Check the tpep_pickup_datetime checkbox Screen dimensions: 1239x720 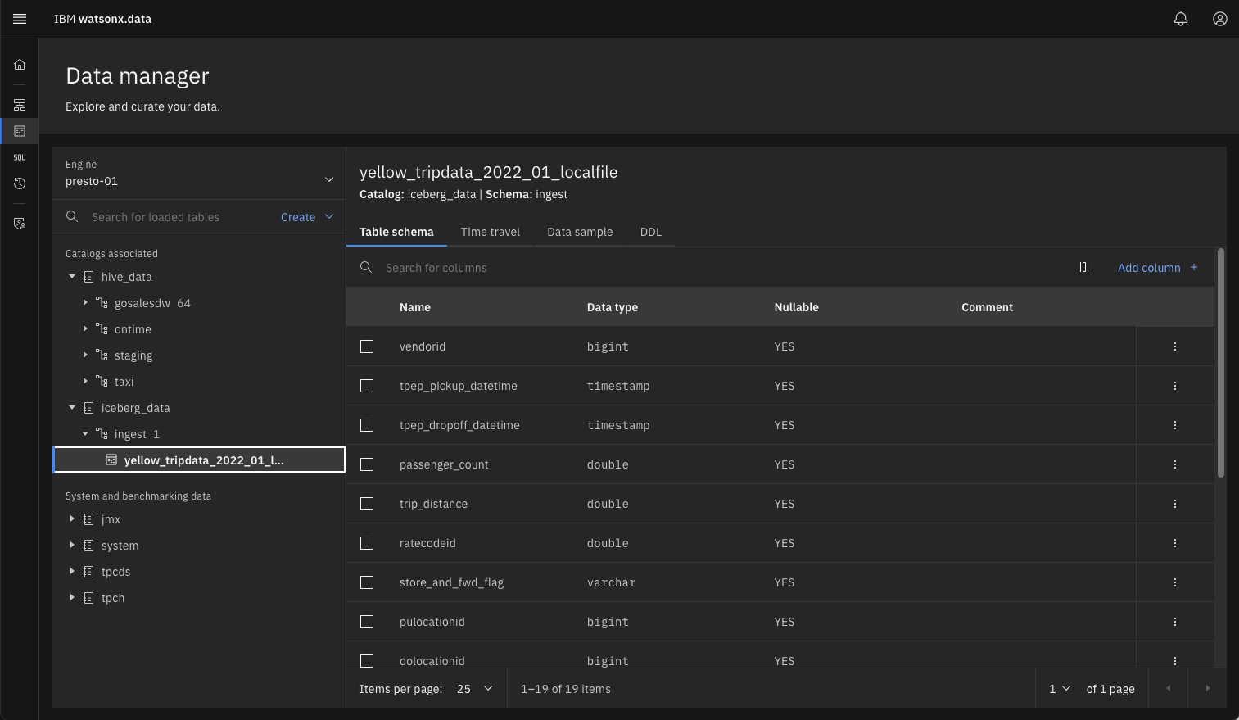(x=367, y=386)
